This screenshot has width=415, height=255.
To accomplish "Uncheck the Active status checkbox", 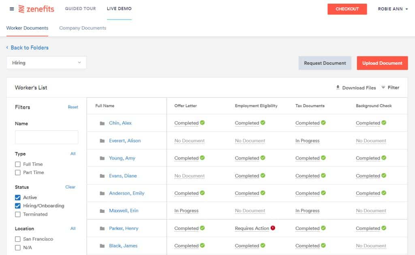I will [x=18, y=198].
